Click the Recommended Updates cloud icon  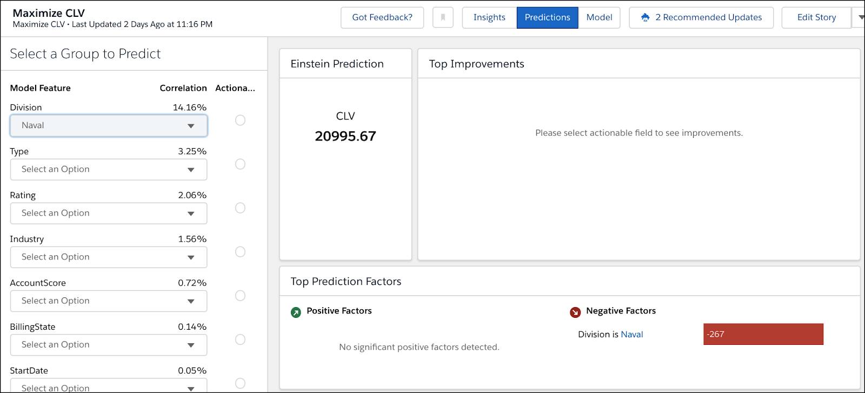coord(645,17)
